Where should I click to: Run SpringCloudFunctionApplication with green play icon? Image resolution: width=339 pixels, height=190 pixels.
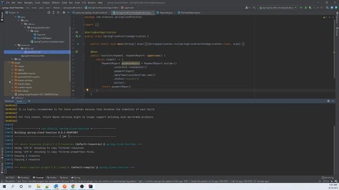[x=301, y=7]
